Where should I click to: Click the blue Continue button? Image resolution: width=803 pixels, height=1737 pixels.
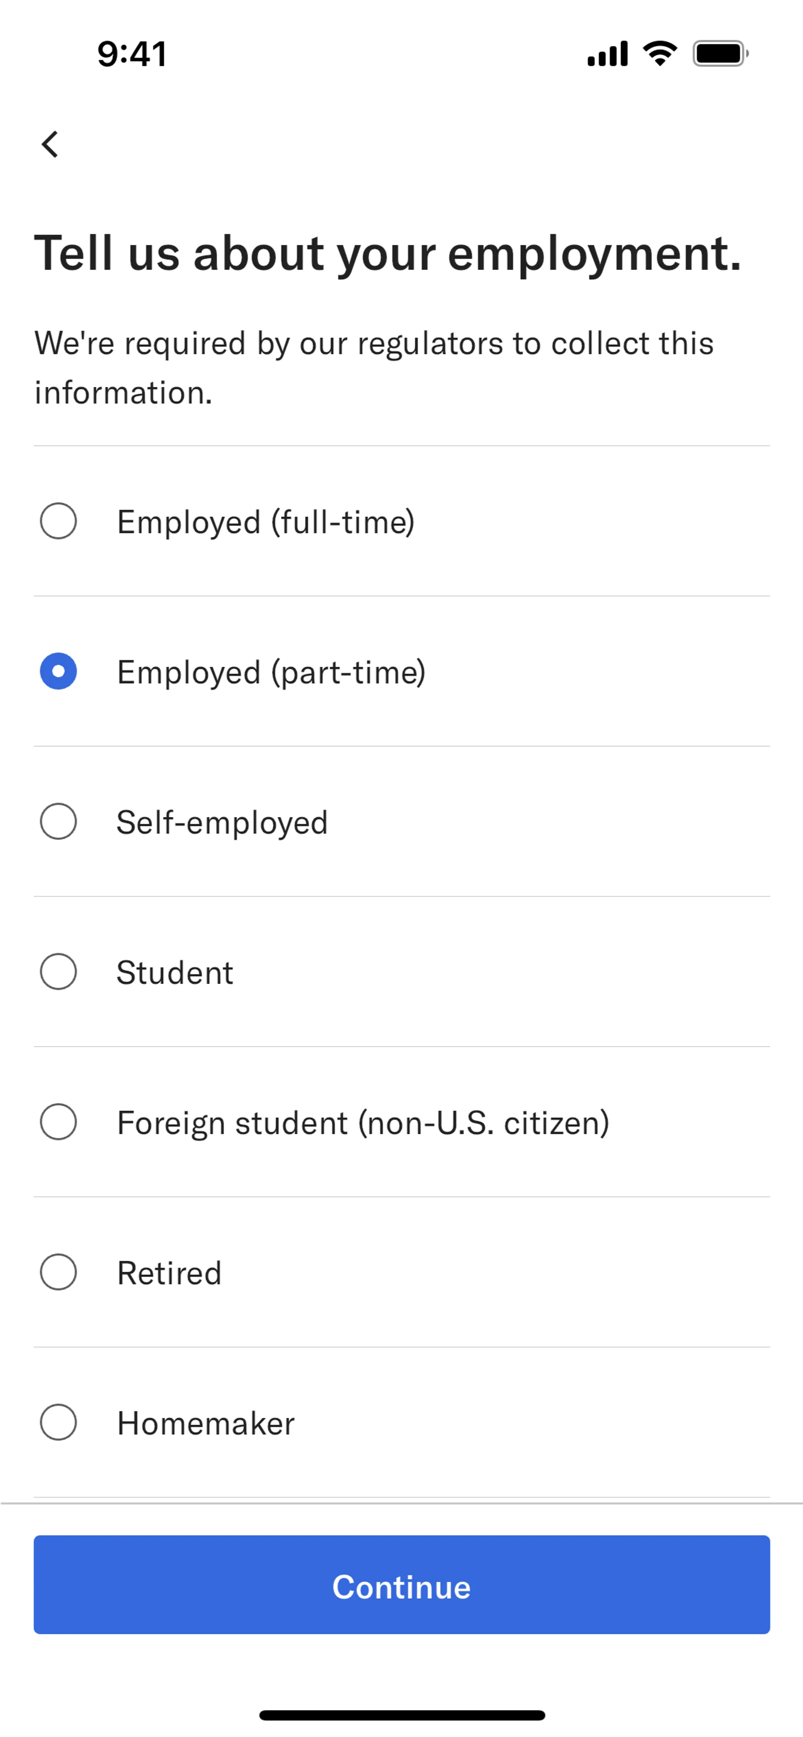point(402,1585)
